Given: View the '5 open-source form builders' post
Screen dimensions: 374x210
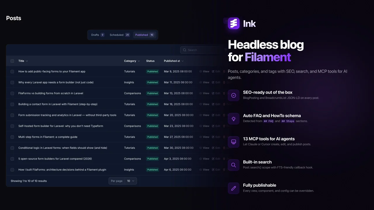Looking at the screenshot, I should tap(204, 159).
